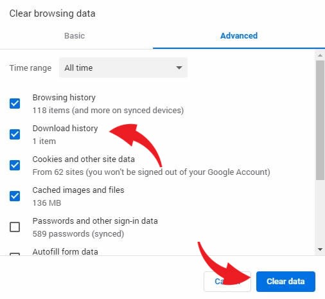Toggle Cookies and other site data checkbox
The width and height of the screenshot is (325, 299).
[x=15, y=165]
